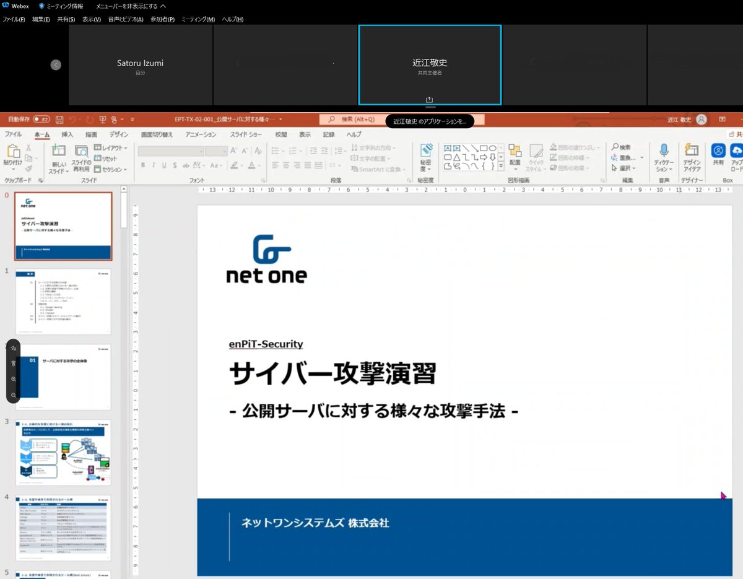The image size is (743, 579).
Task: Click the 貼り付け paste icon
Action: click(12, 152)
